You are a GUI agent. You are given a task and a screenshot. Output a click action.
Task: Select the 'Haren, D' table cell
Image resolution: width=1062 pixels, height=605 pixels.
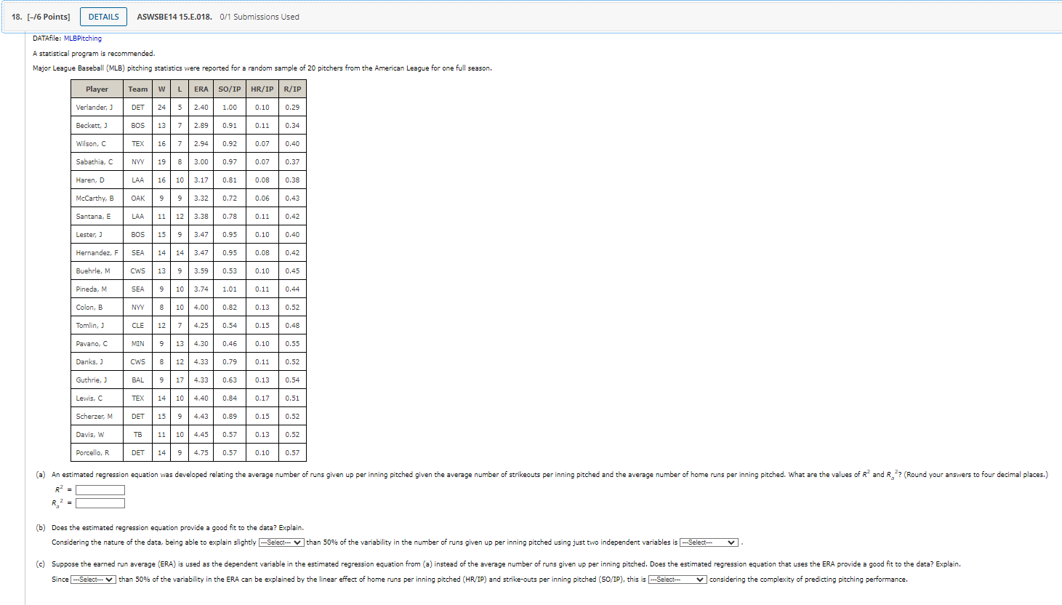pyautogui.click(x=97, y=180)
